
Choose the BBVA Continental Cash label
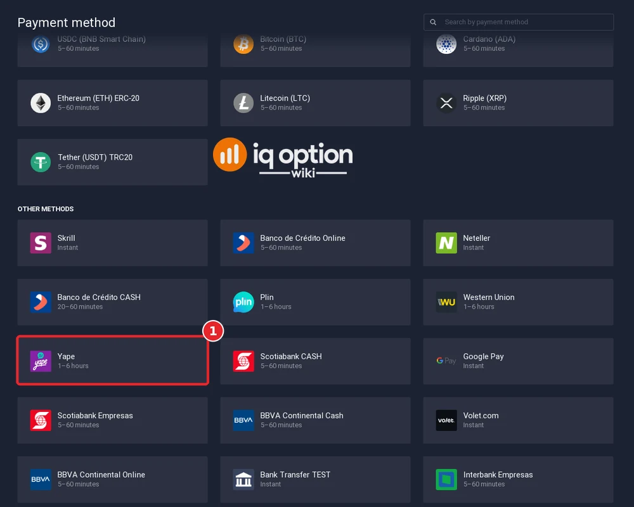302,416
